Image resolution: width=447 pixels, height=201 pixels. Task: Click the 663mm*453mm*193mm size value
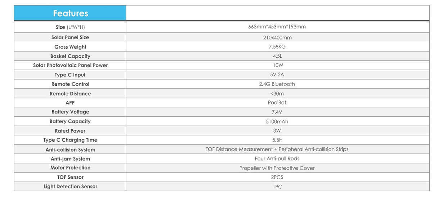click(277, 27)
